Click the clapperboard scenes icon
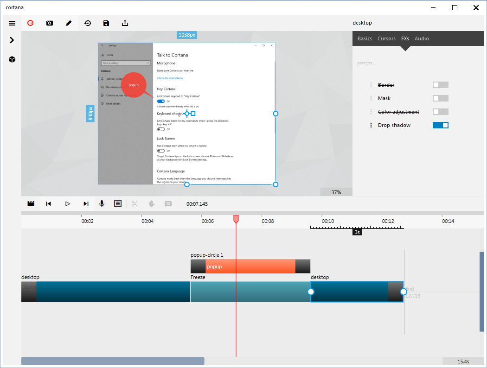487x368 pixels. [x=31, y=203]
